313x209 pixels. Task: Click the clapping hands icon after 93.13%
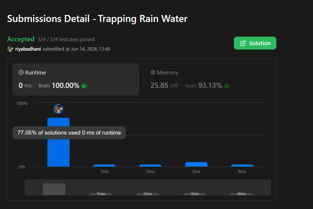click(227, 85)
